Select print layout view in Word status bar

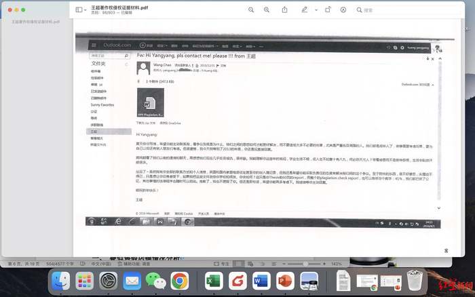(x=238, y=264)
